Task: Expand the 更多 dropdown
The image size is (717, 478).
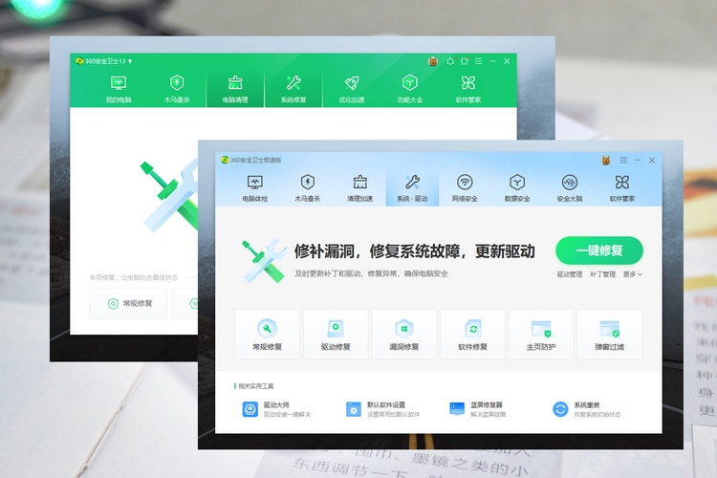Action: (x=633, y=274)
